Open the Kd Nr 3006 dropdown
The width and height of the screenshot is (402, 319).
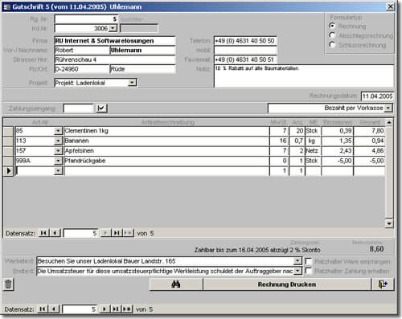pos(113,28)
